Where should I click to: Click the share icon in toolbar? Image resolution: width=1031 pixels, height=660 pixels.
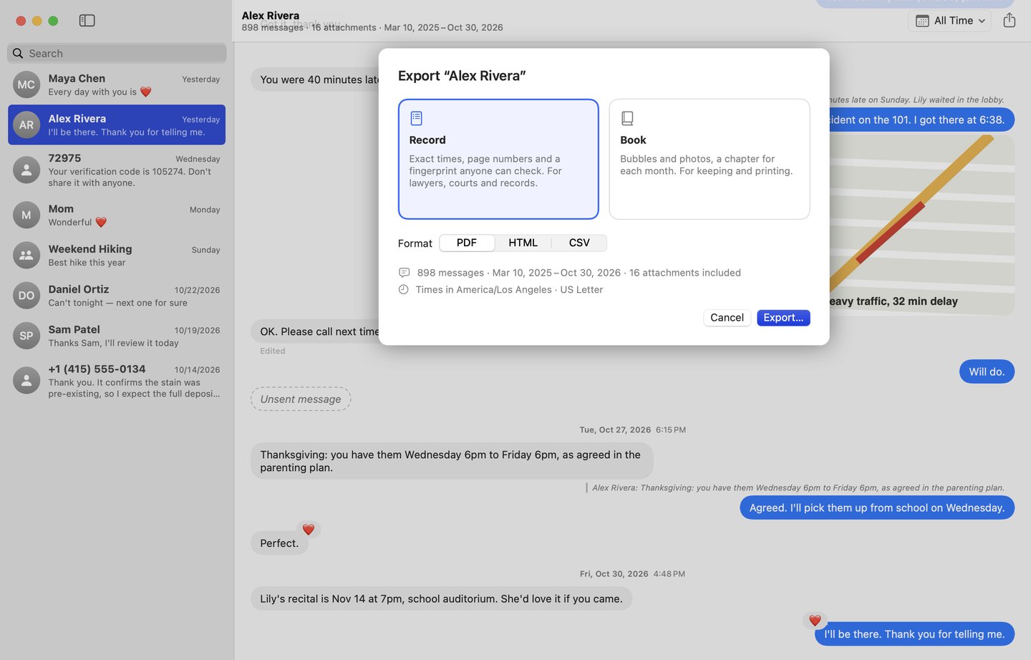[x=1010, y=20]
